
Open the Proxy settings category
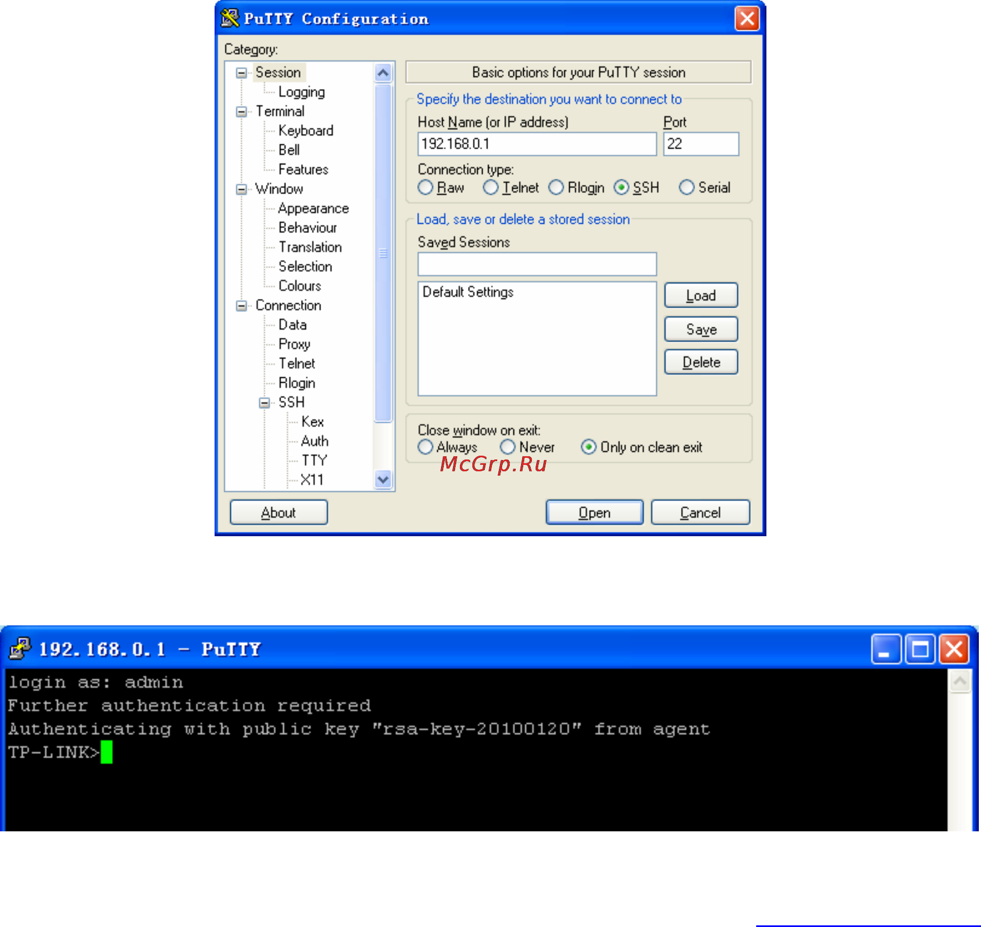[295, 344]
